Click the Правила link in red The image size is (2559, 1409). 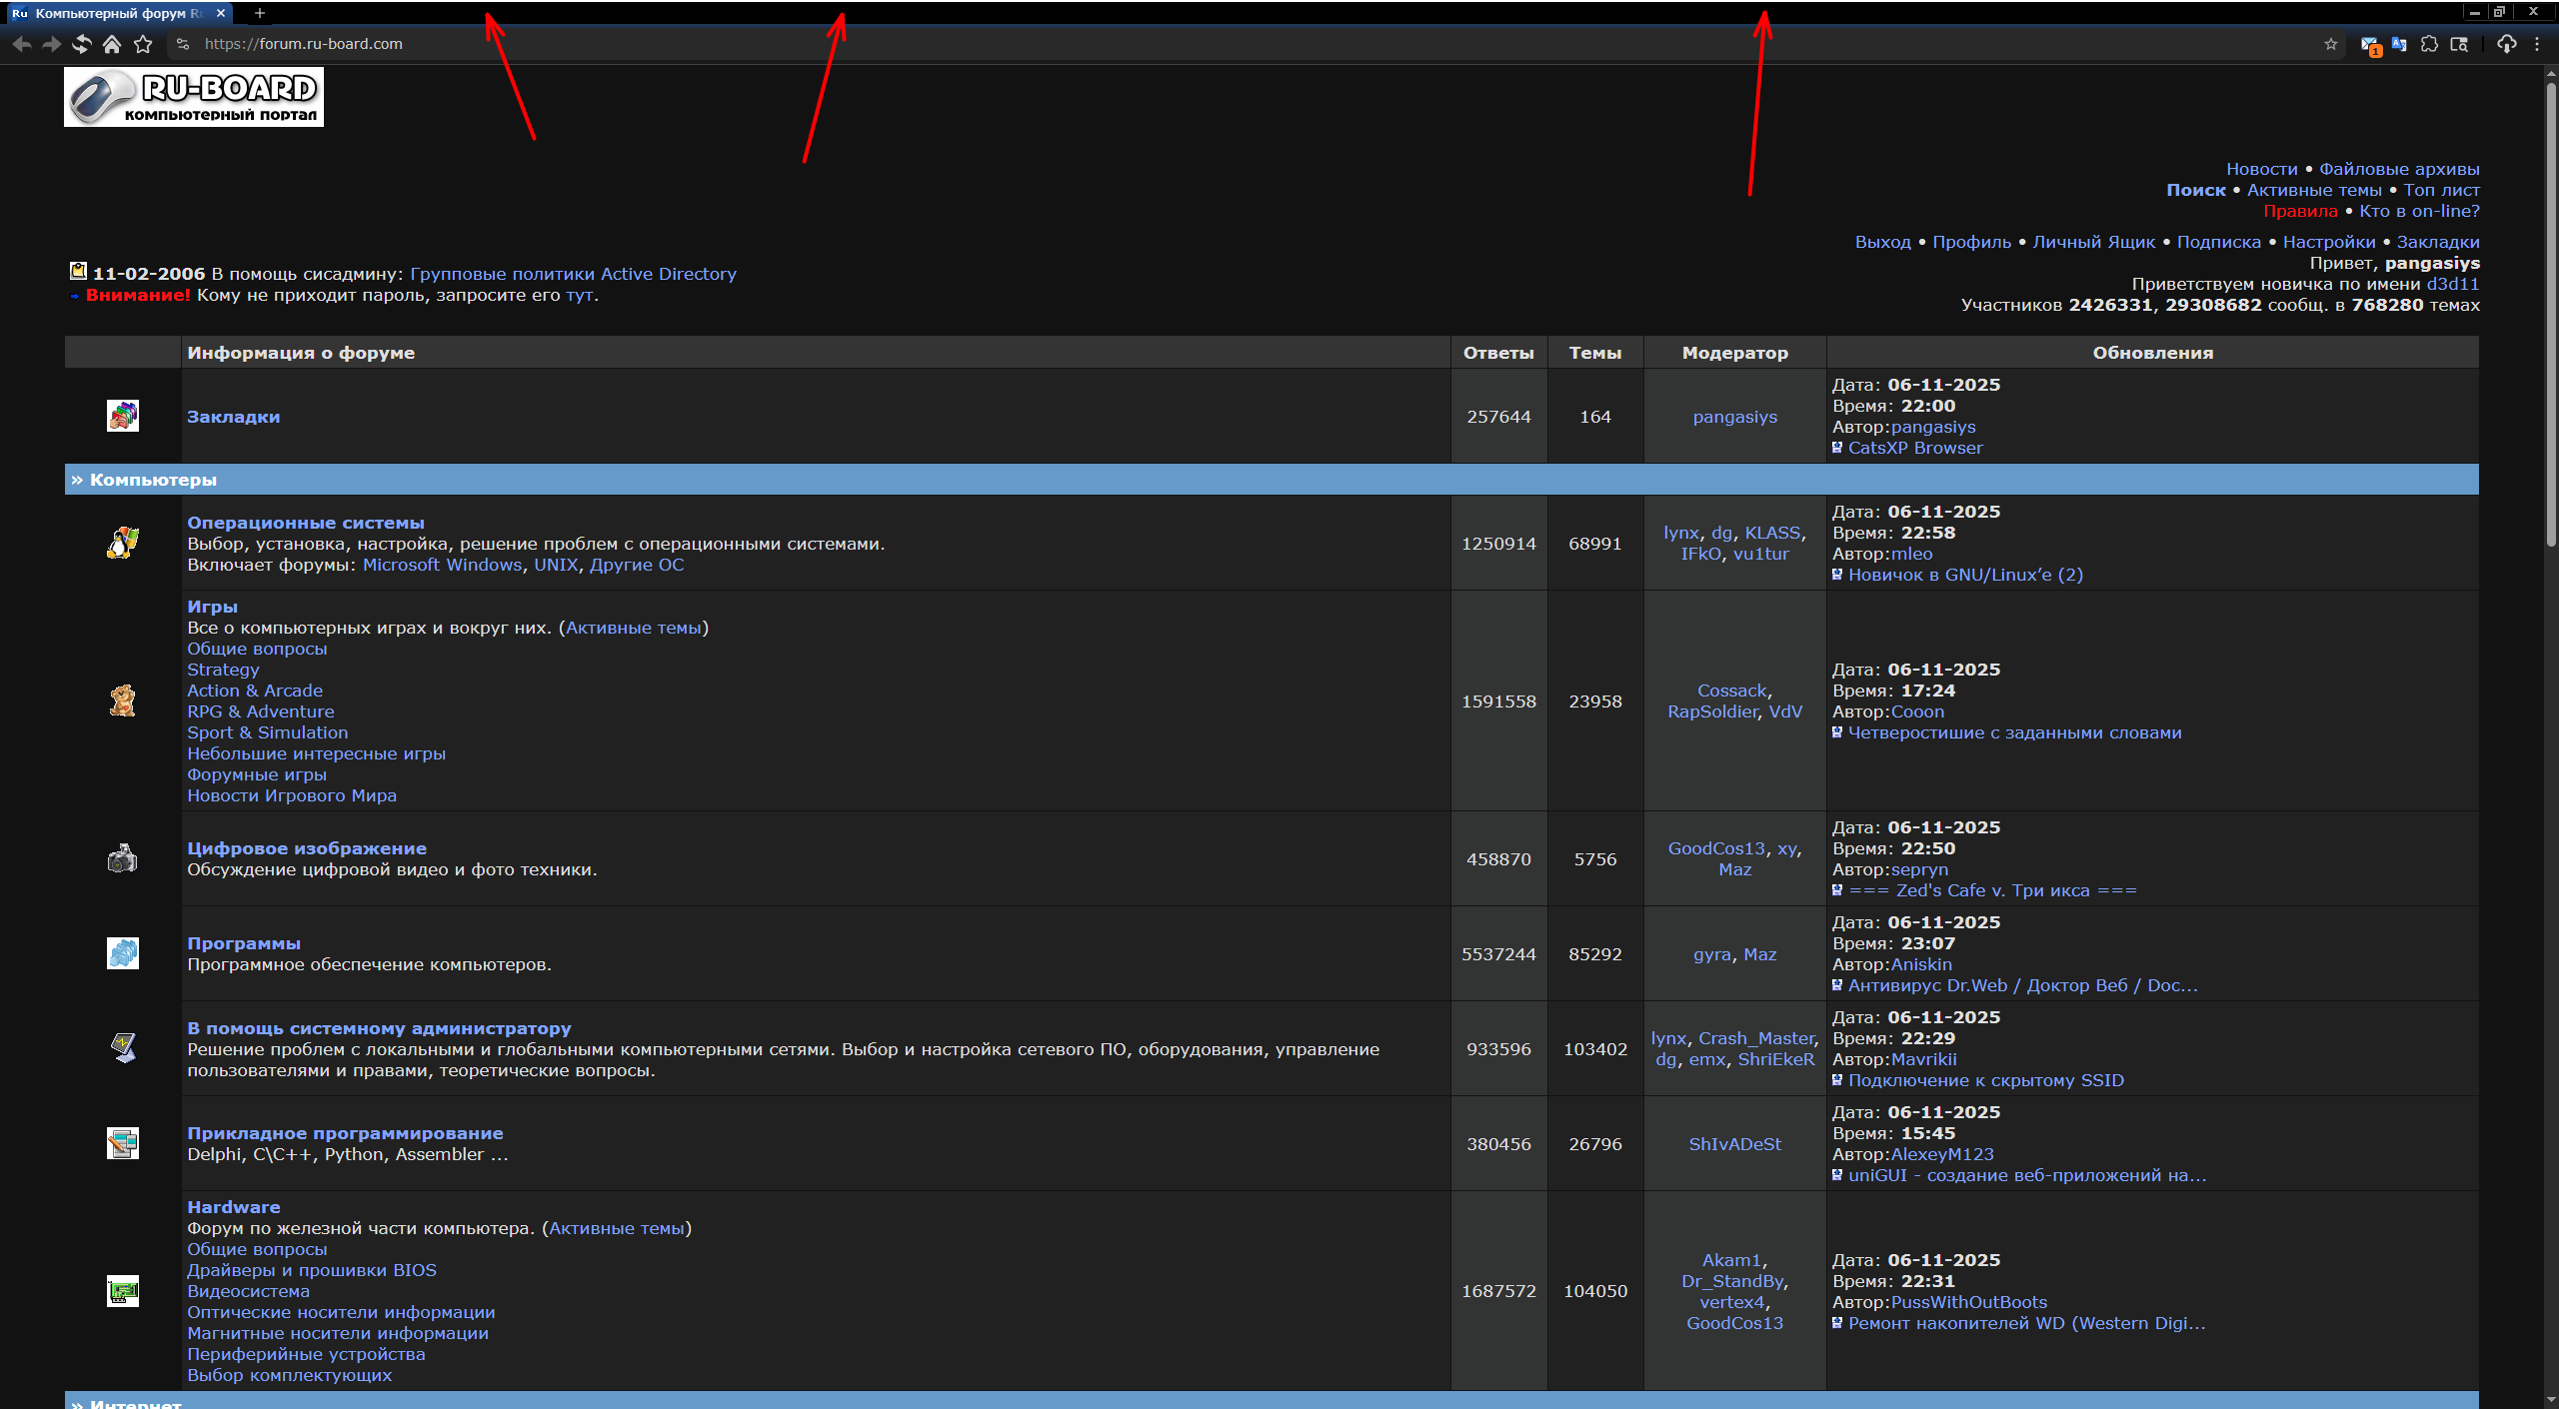click(x=2299, y=211)
